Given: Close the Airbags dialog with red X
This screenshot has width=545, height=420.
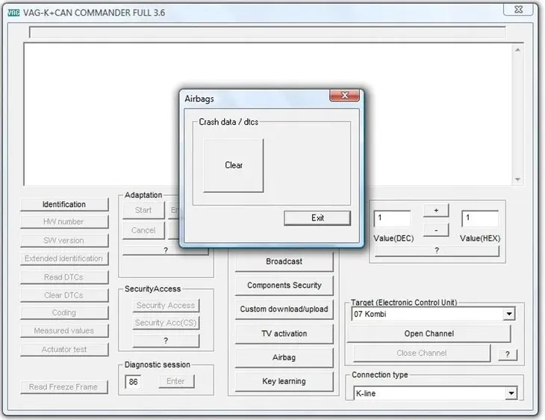Looking at the screenshot, I should pos(344,96).
